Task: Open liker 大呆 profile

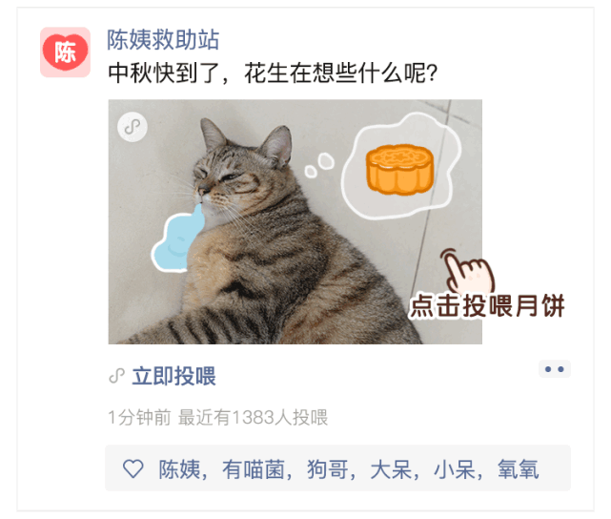Action: (x=392, y=468)
